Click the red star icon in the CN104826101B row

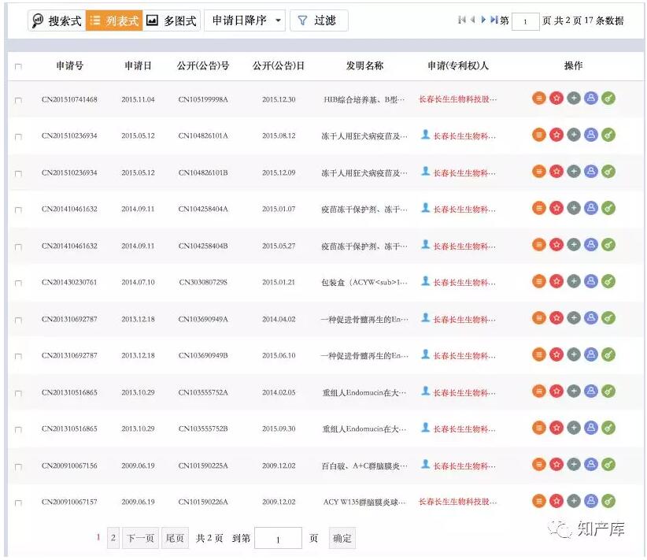[556, 172]
